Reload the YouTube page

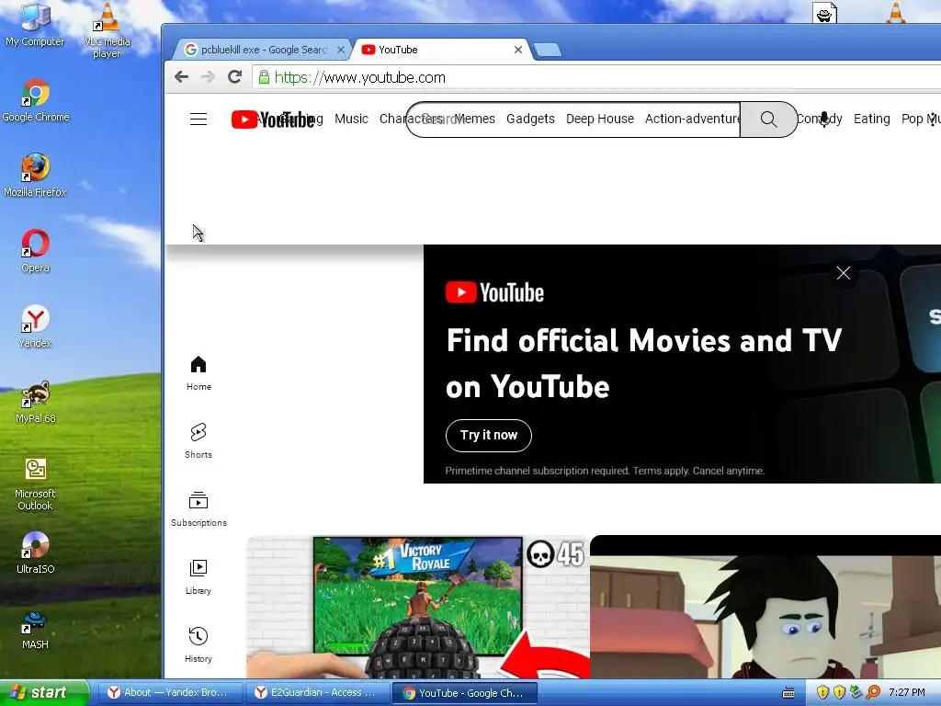click(x=234, y=77)
